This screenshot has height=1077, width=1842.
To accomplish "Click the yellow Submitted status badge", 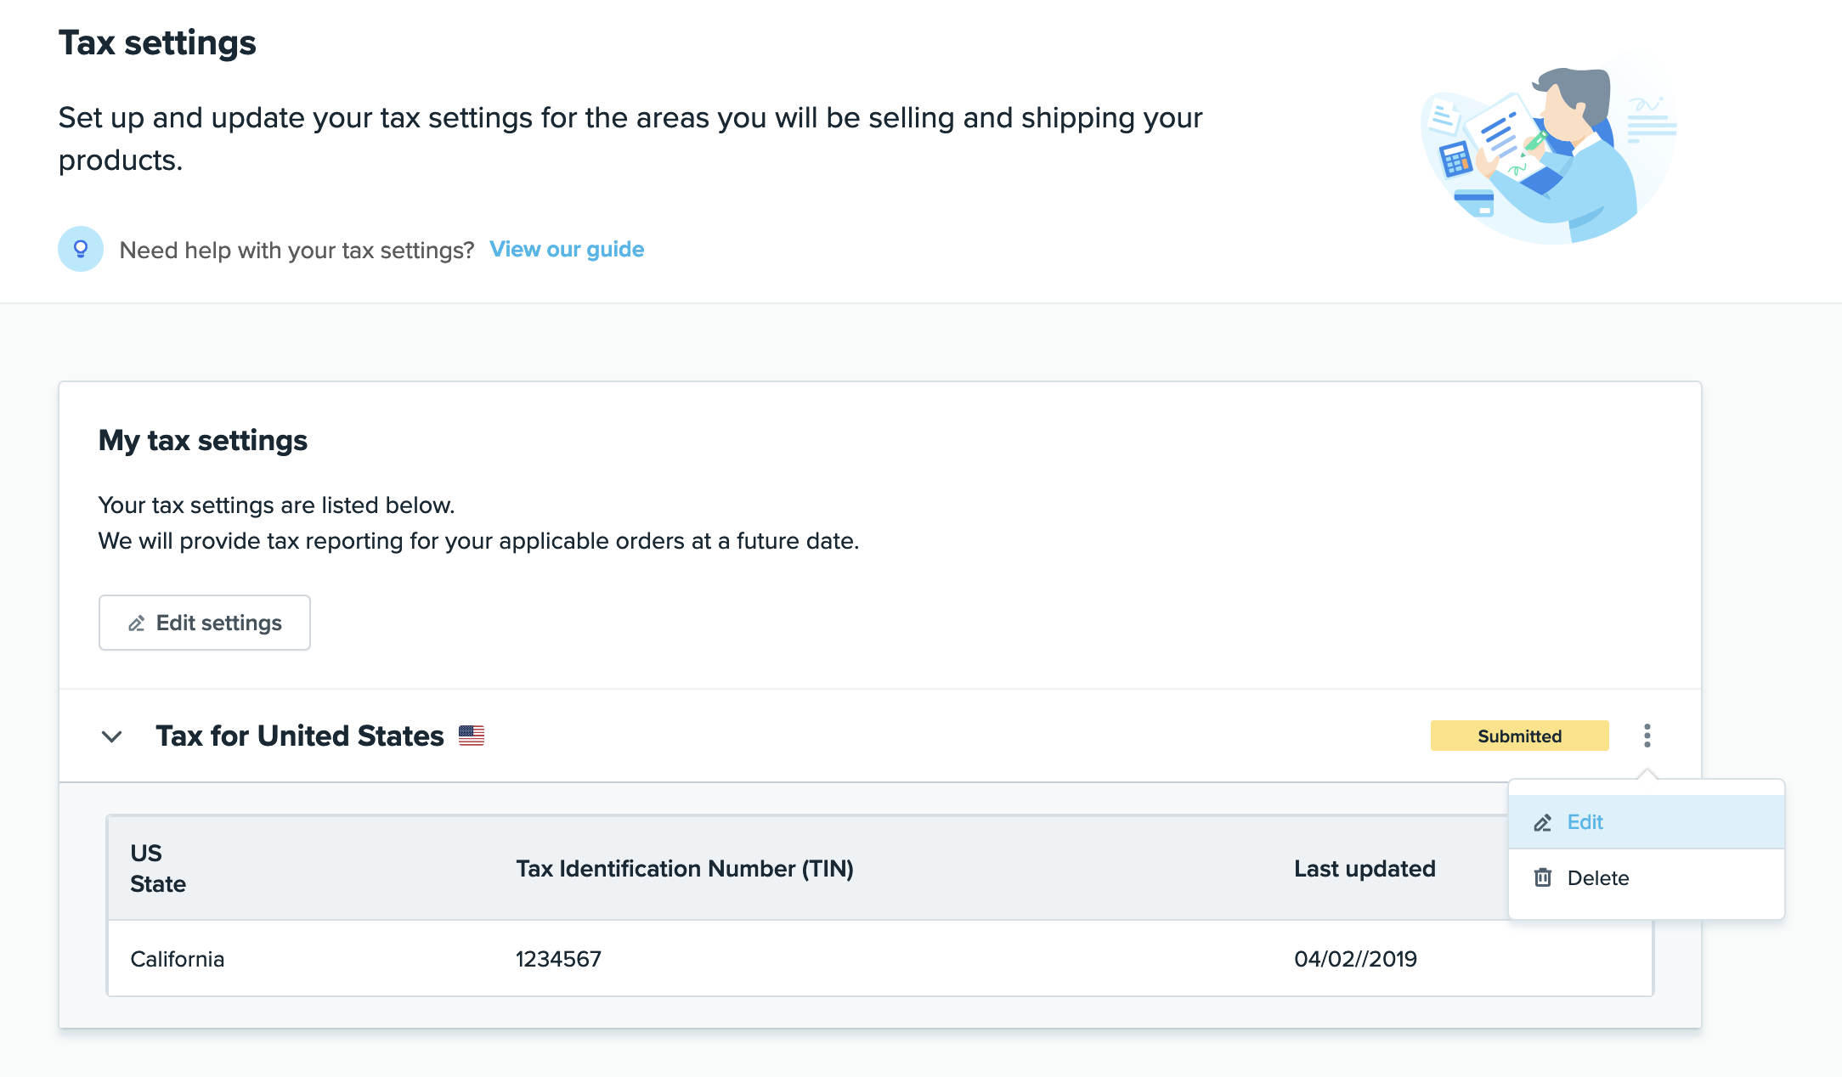I will click(1519, 736).
